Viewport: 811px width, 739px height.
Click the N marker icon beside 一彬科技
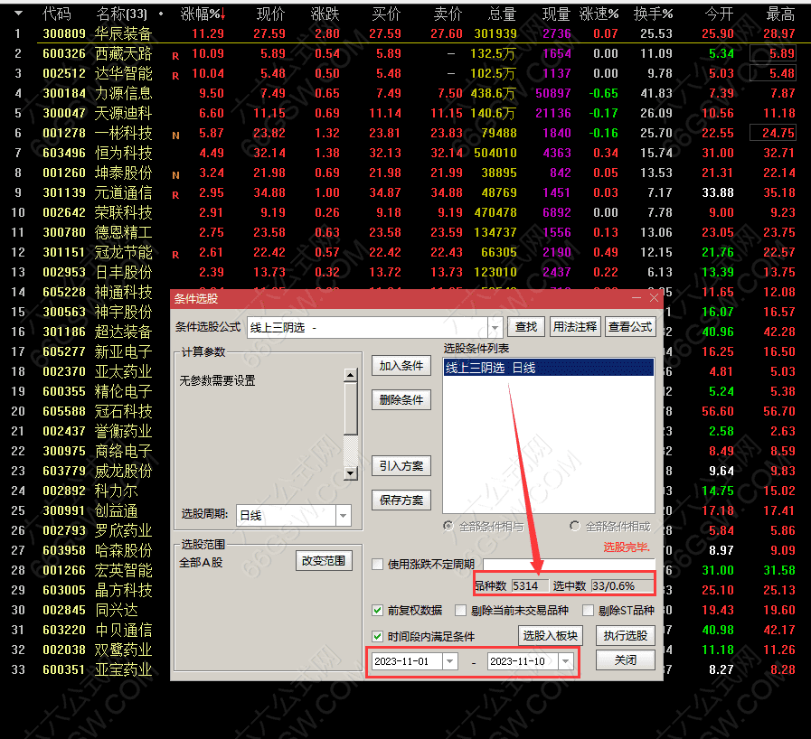(x=175, y=133)
